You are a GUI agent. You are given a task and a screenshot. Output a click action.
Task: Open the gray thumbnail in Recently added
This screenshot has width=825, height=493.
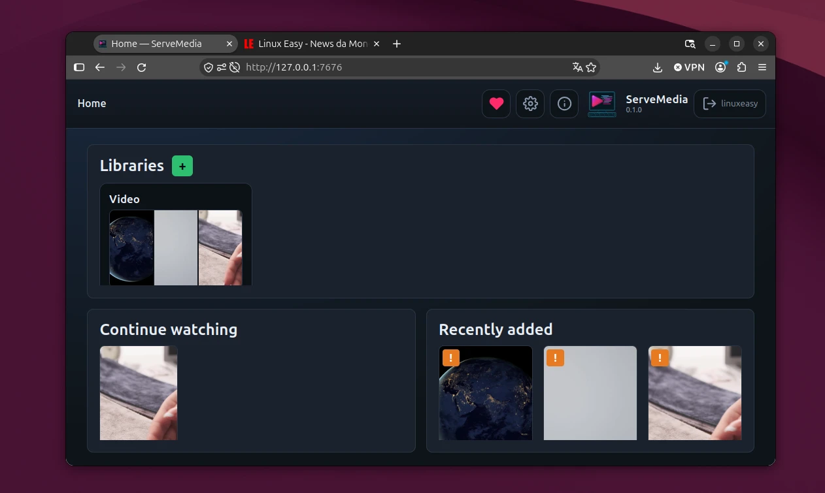coord(590,393)
